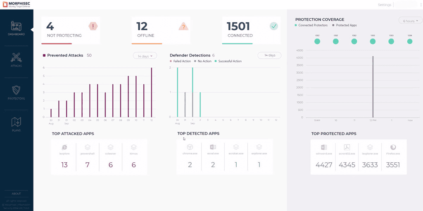Open Settings in top bar
The width and height of the screenshot is (423, 211).
pyautogui.click(x=385, y=5)
